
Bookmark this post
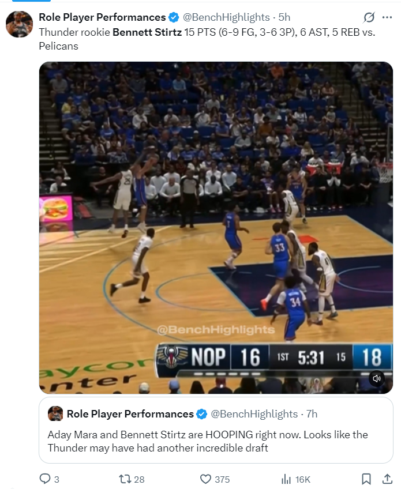coord(366,479)
